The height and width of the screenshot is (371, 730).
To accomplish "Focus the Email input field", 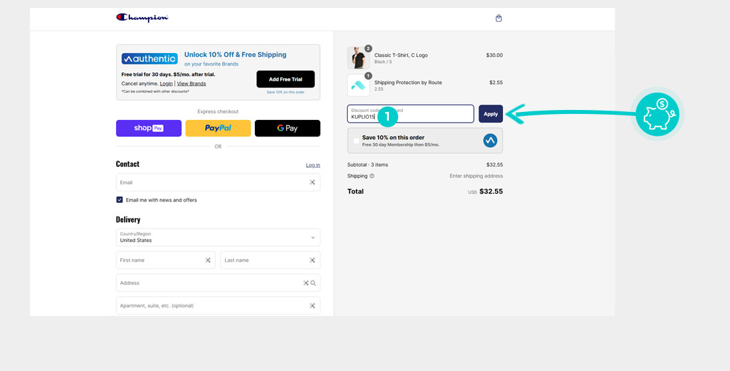I will pyautogui.click(x=218, y=182).
